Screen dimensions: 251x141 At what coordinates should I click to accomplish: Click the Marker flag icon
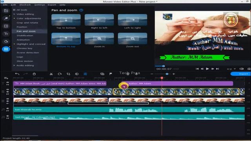(x=111, y=74)
